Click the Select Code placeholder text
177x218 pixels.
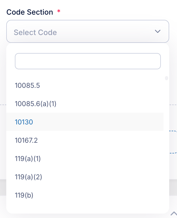coord(35,32)
